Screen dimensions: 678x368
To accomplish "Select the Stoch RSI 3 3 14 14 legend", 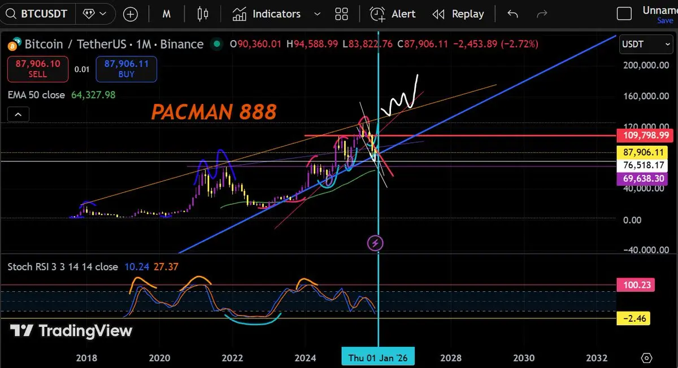I will [63, 266].
